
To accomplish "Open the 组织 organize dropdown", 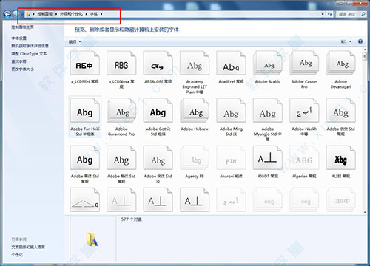I will coord(75,41).
